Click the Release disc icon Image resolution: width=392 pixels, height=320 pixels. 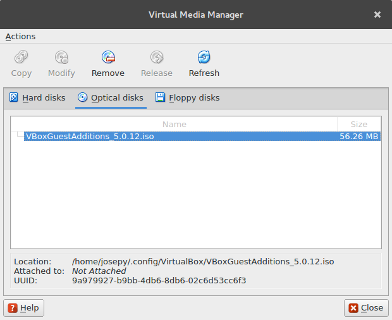157,57
